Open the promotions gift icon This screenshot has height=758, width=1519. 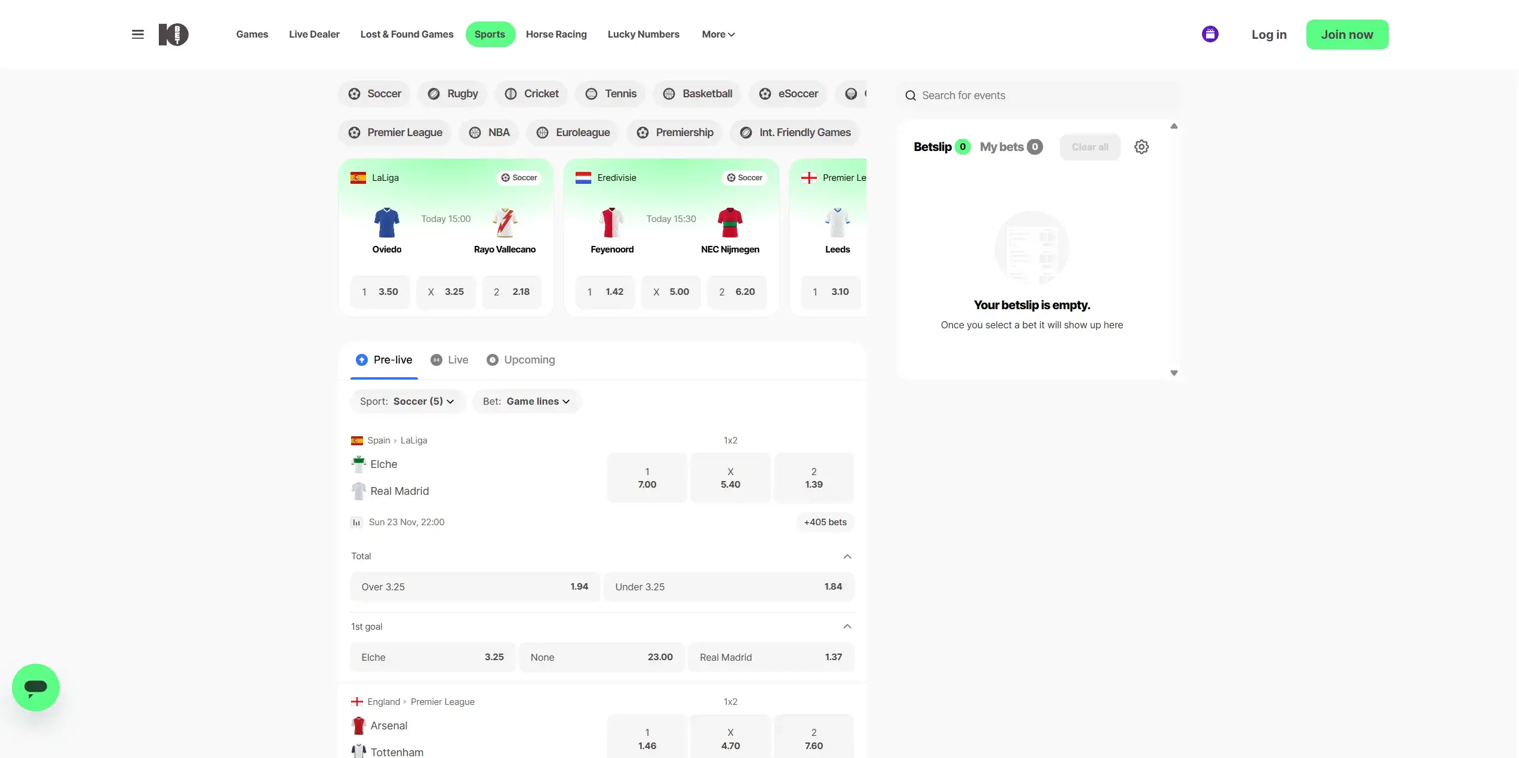1210,34
